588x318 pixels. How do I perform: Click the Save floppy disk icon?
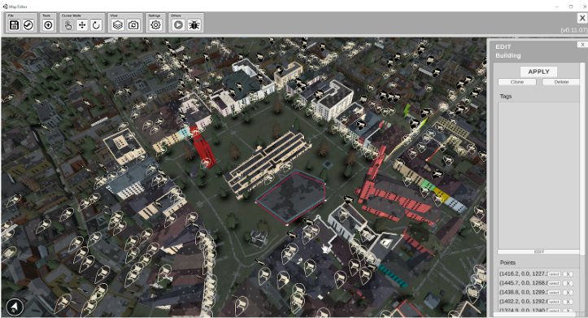point(15,25)
